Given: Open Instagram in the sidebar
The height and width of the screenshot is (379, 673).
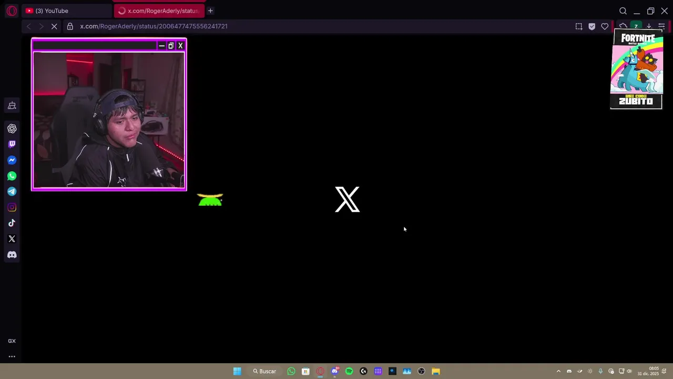Looking at the screenshot, I should [x=12, y=207].
